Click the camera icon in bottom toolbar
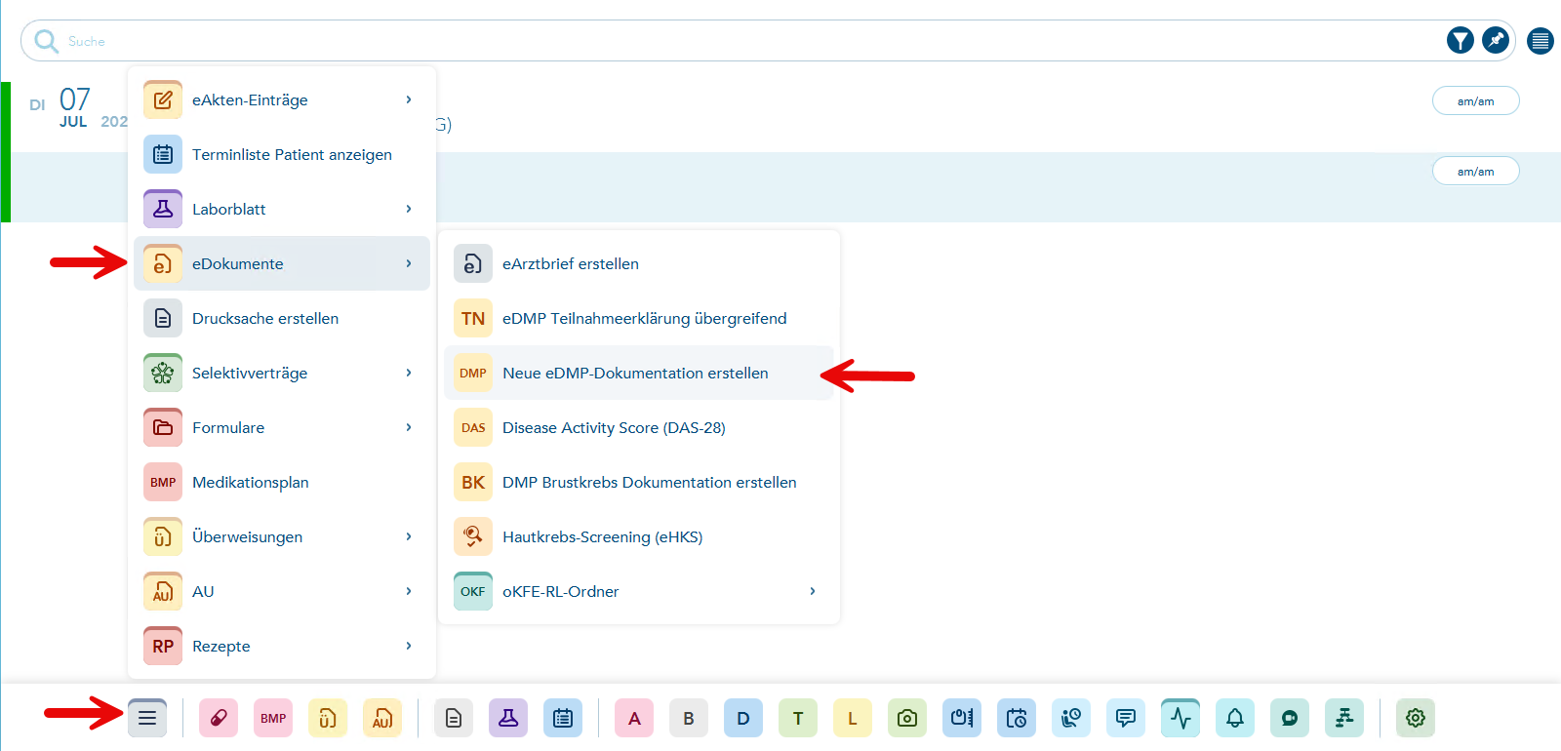 [907, 718]
